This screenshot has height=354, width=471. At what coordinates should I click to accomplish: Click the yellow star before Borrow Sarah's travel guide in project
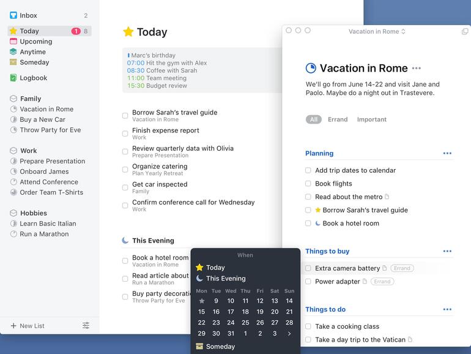[x=318, y=210]
